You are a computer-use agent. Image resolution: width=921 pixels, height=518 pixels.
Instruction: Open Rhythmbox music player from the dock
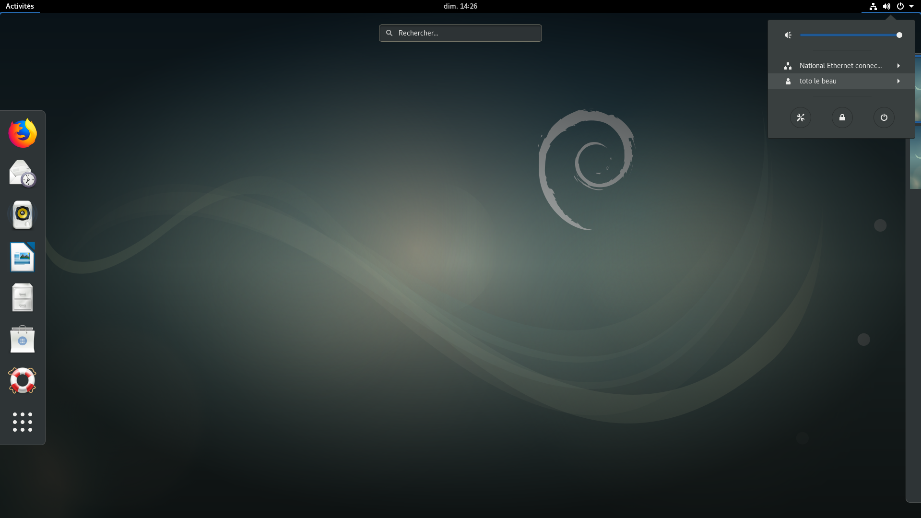23,215
